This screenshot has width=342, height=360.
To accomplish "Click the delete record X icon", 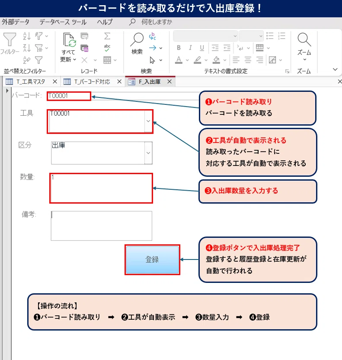I will coord(84,60).
